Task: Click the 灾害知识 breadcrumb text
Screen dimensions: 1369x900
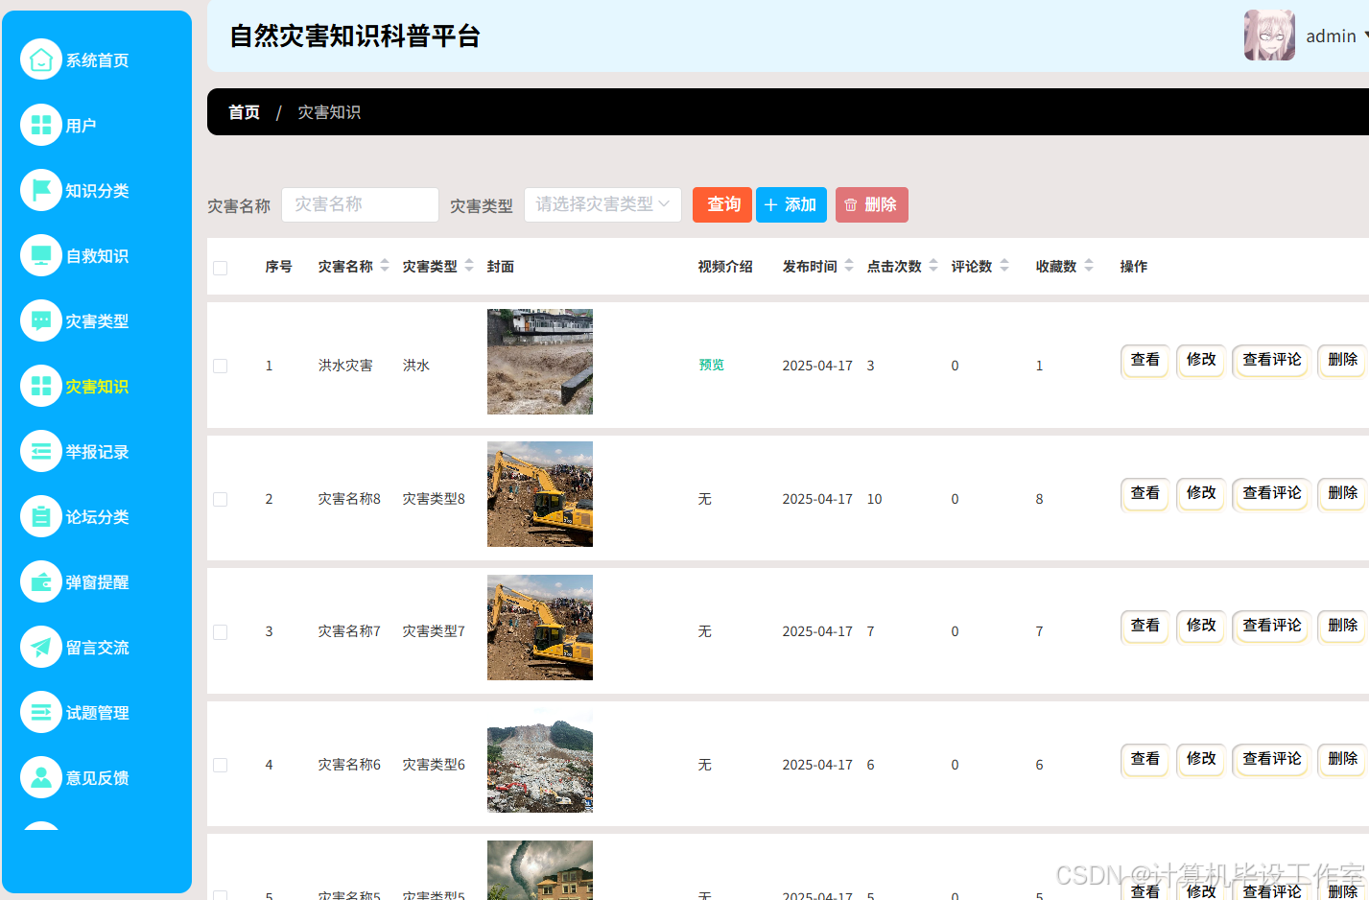Action: pos(329,112)
